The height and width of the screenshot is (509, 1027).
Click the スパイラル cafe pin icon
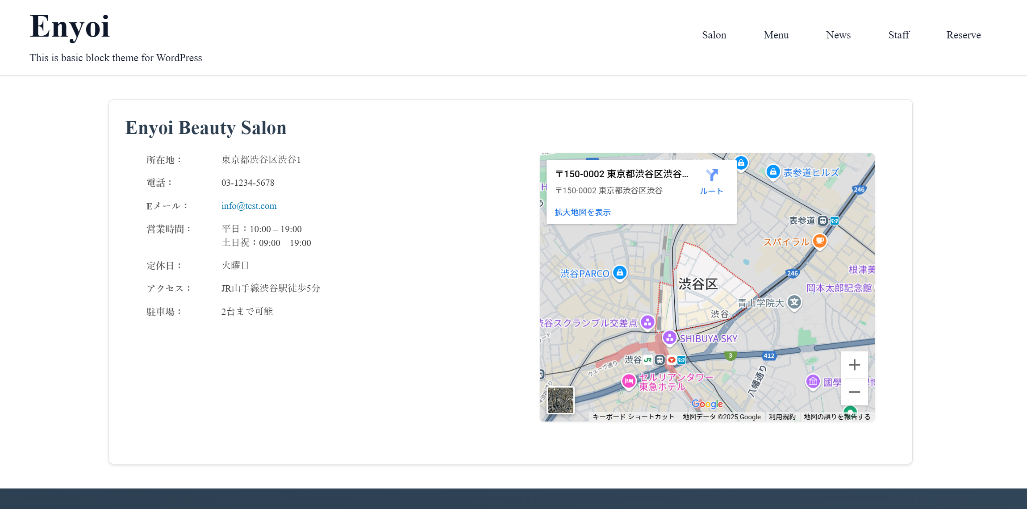pos(819,241)
